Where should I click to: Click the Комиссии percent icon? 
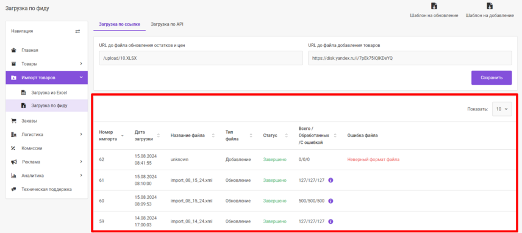[x=13, y=148]
